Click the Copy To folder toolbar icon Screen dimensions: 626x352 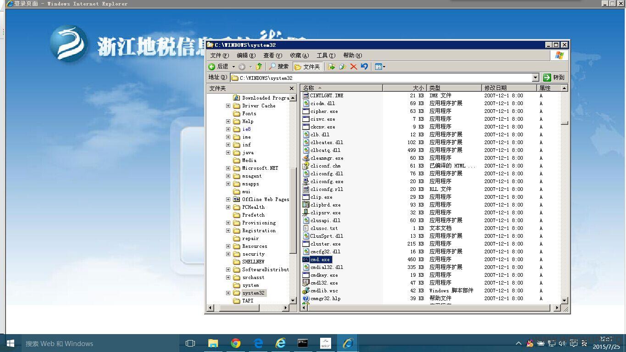[x=342, y=67]
